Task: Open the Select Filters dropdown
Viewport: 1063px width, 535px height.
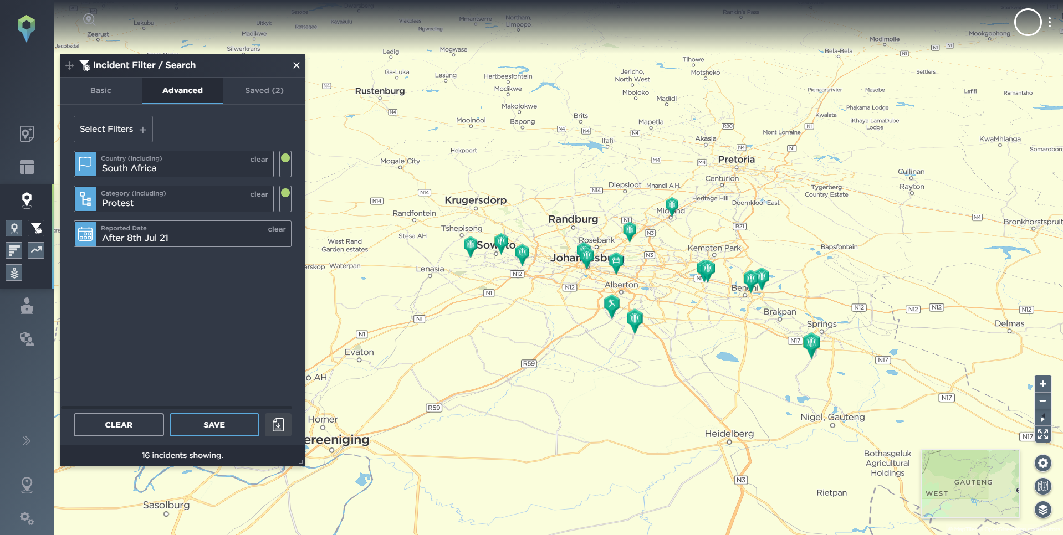Action: point(113,129)
